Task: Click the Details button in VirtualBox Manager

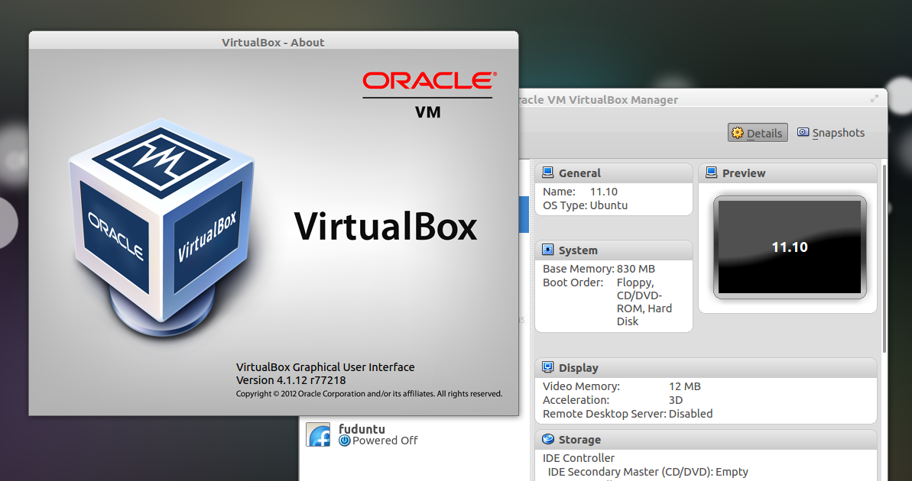Action: tap(758, 133)
